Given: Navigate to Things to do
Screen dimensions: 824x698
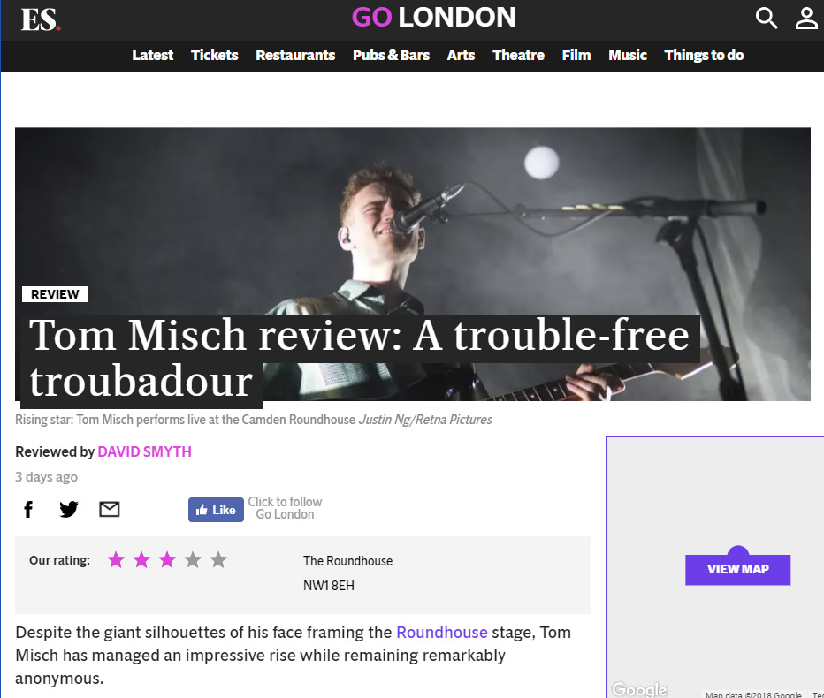Looking at the screenshot, I should point(704,55).
